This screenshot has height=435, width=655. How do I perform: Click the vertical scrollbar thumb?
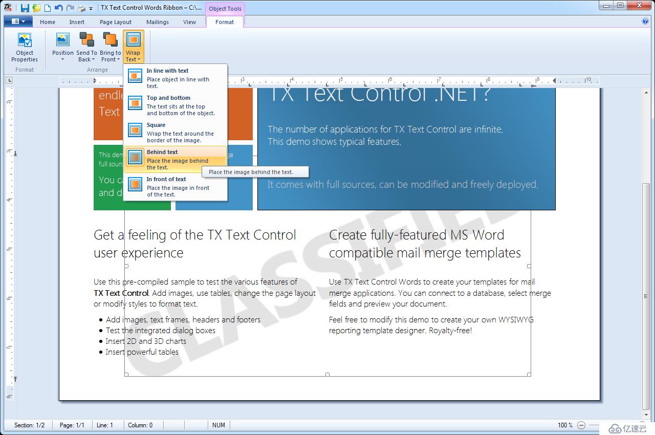(647, 296)
